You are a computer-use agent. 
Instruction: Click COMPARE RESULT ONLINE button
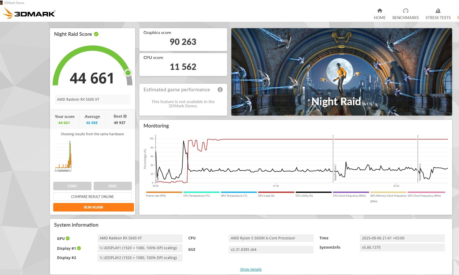tap(92, 197)
